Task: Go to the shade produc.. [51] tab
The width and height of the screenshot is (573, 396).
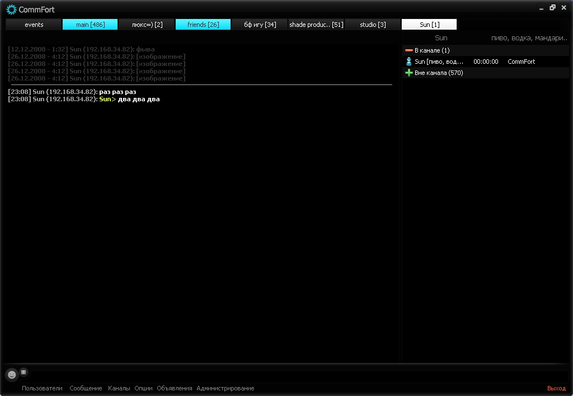Action: 316,25
